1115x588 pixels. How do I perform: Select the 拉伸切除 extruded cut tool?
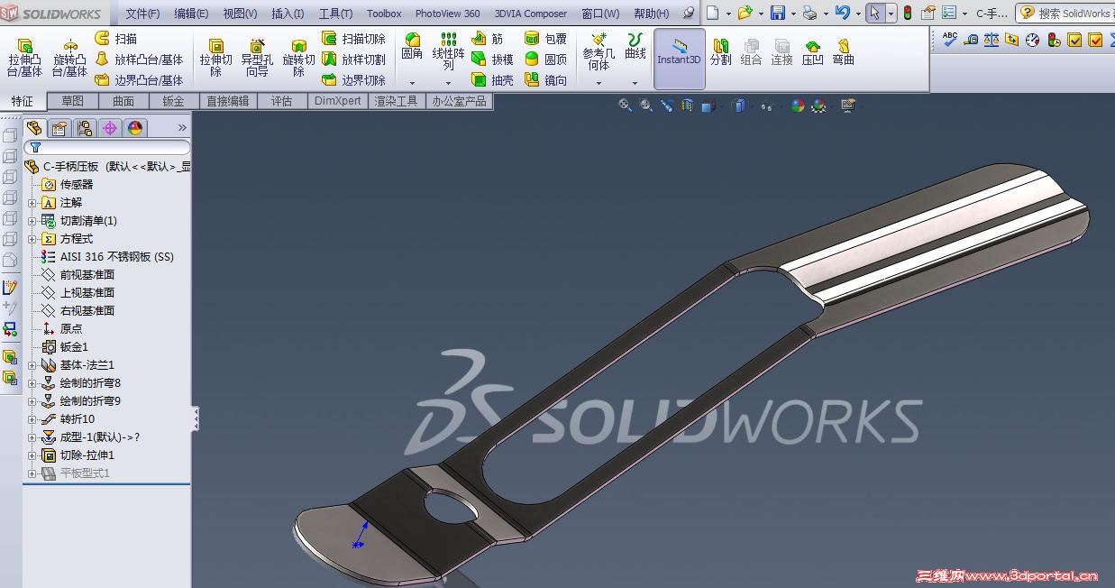tap(216, 57)
